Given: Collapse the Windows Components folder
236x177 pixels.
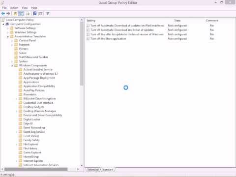Looking at the screenshot, I should click(x=12, y=66).
